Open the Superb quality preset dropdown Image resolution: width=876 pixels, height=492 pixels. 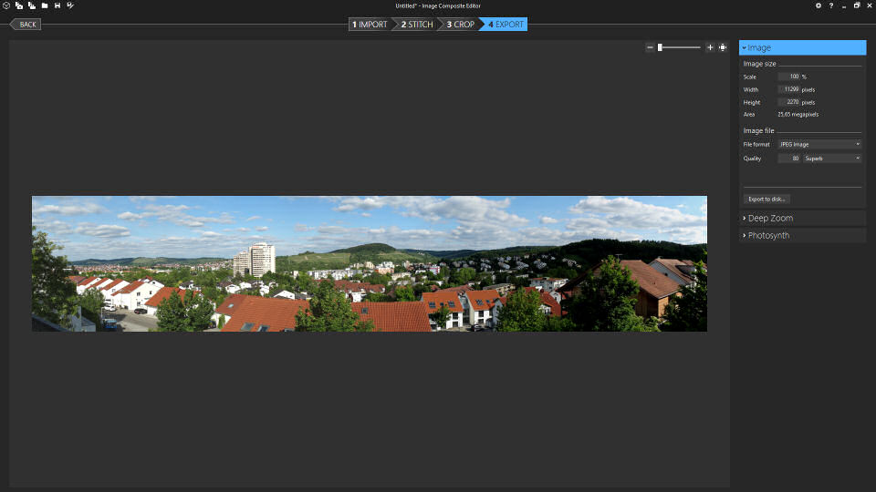[831, 159]
